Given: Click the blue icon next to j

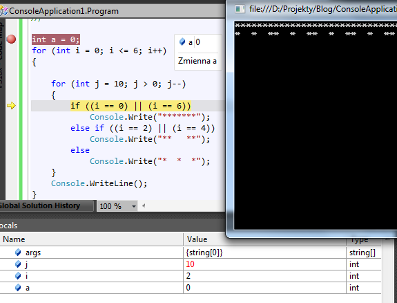Looking at the screenshot, I should click(18, 264).
